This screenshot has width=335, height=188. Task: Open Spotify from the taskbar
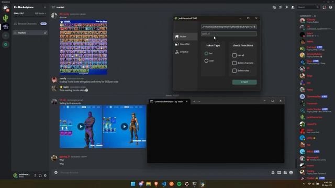179,184
